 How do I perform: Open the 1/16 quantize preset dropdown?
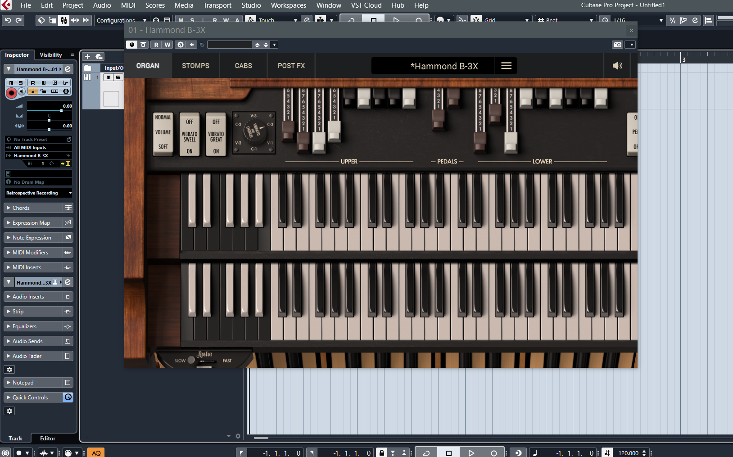tap(638, 20)
